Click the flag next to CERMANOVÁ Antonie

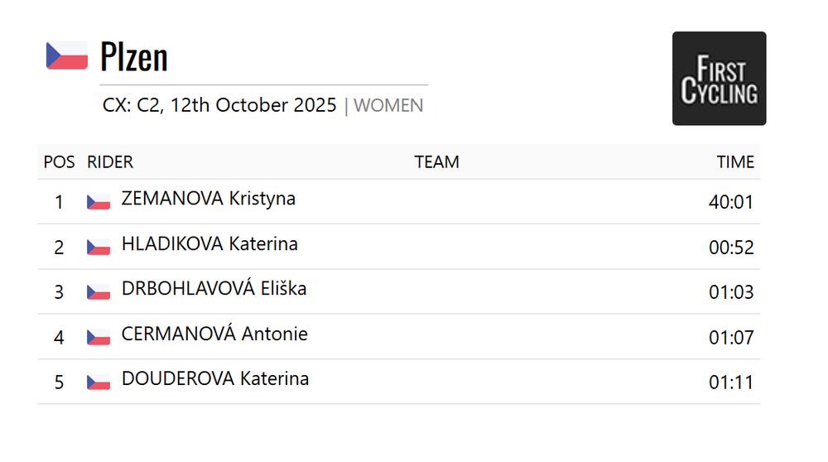(99, 337)
